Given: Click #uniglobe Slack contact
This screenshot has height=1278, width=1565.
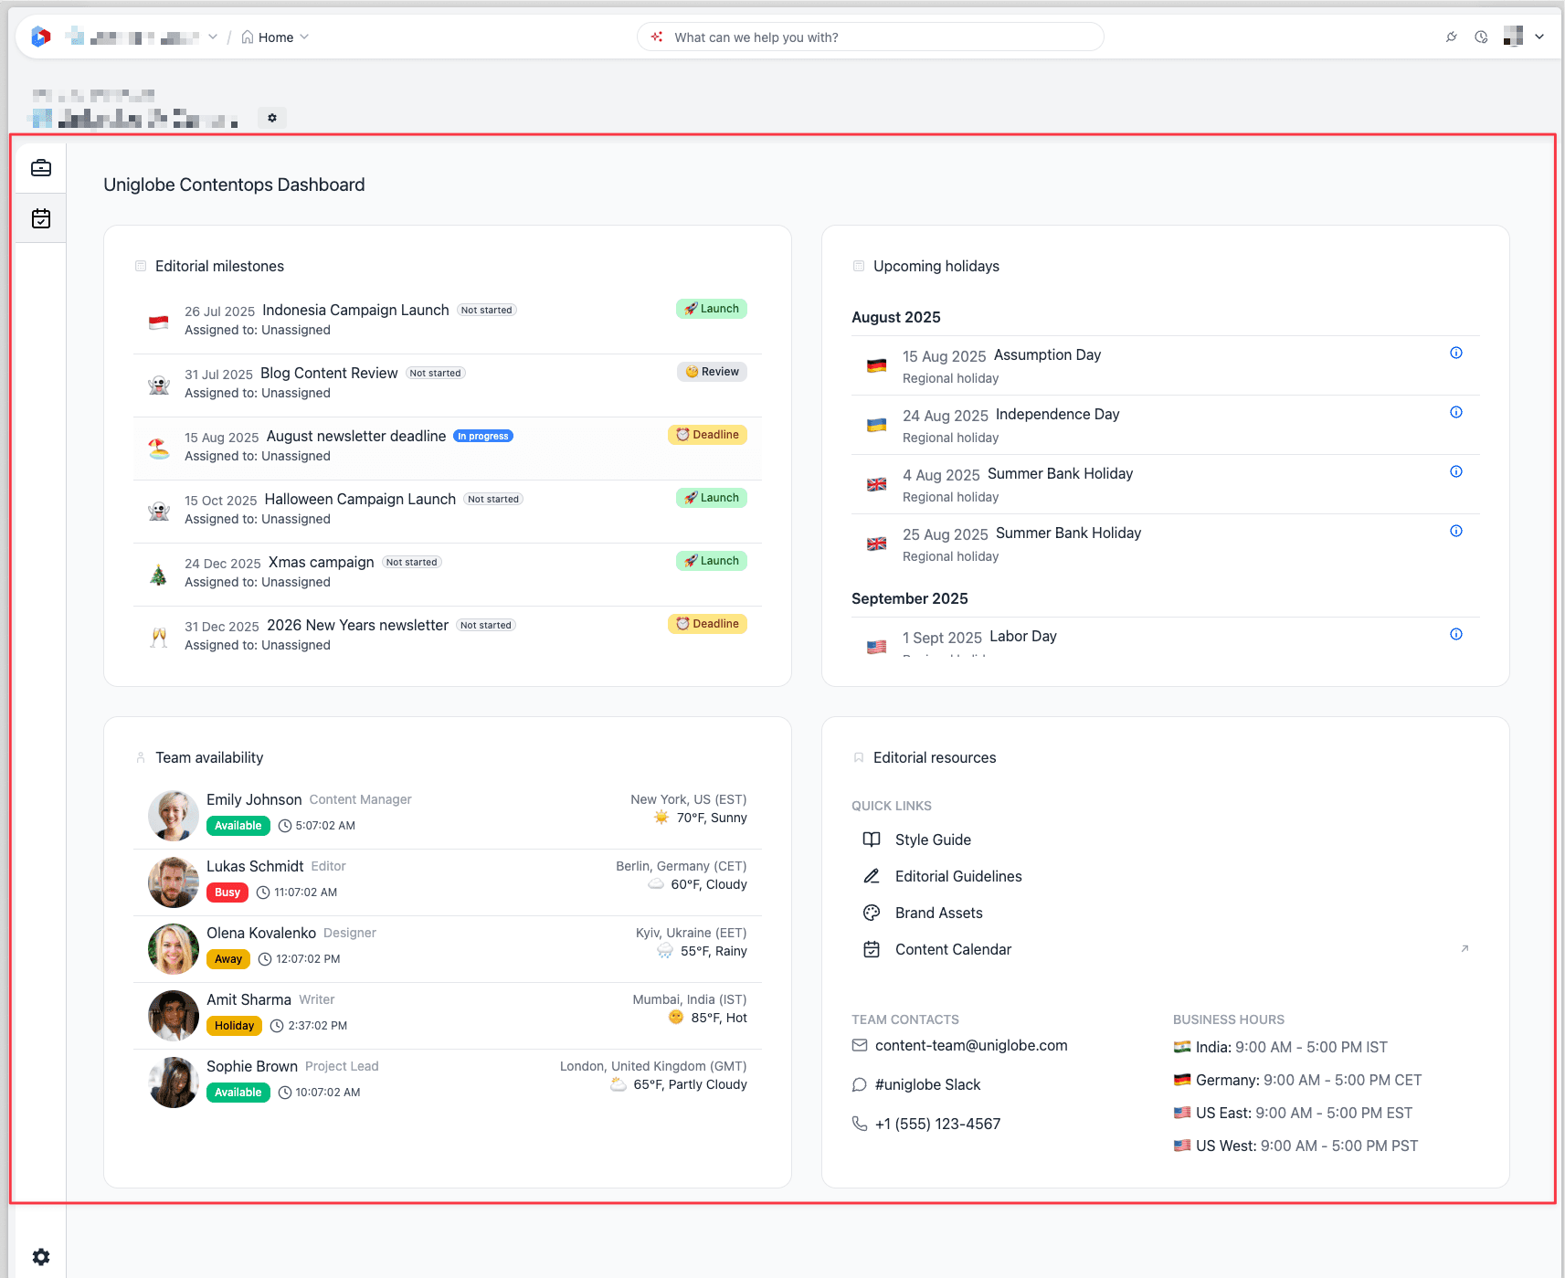Looking at the screenshot, I should [x=927, y=1084].
